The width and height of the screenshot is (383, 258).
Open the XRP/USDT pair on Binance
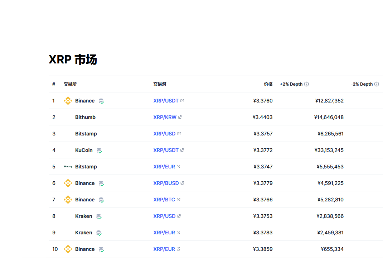click(x=166, y=101)
